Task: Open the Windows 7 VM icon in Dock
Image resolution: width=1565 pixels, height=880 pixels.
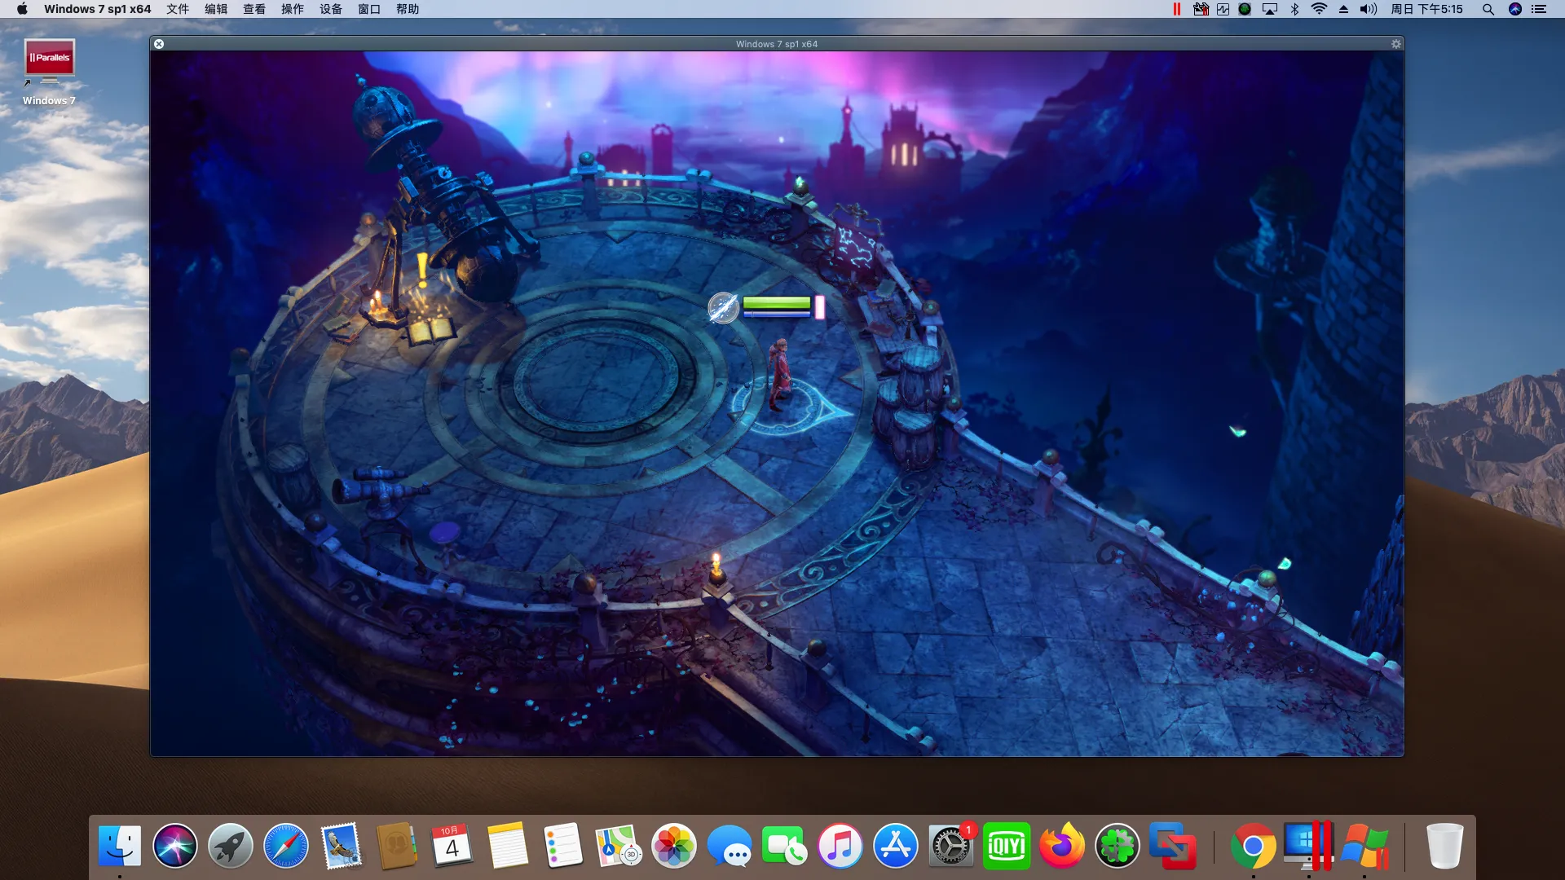Action: (1364, 846)
